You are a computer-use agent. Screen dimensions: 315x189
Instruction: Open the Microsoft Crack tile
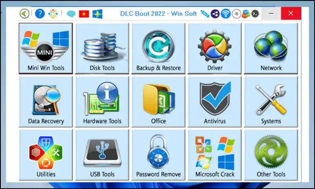[x=215, y=155]
